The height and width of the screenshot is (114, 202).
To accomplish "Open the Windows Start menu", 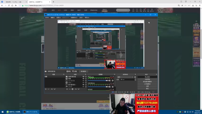I will [3, 112].
